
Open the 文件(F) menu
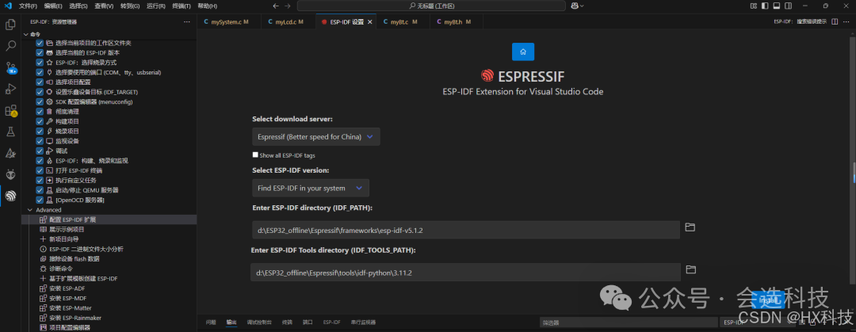coord(28,6)
